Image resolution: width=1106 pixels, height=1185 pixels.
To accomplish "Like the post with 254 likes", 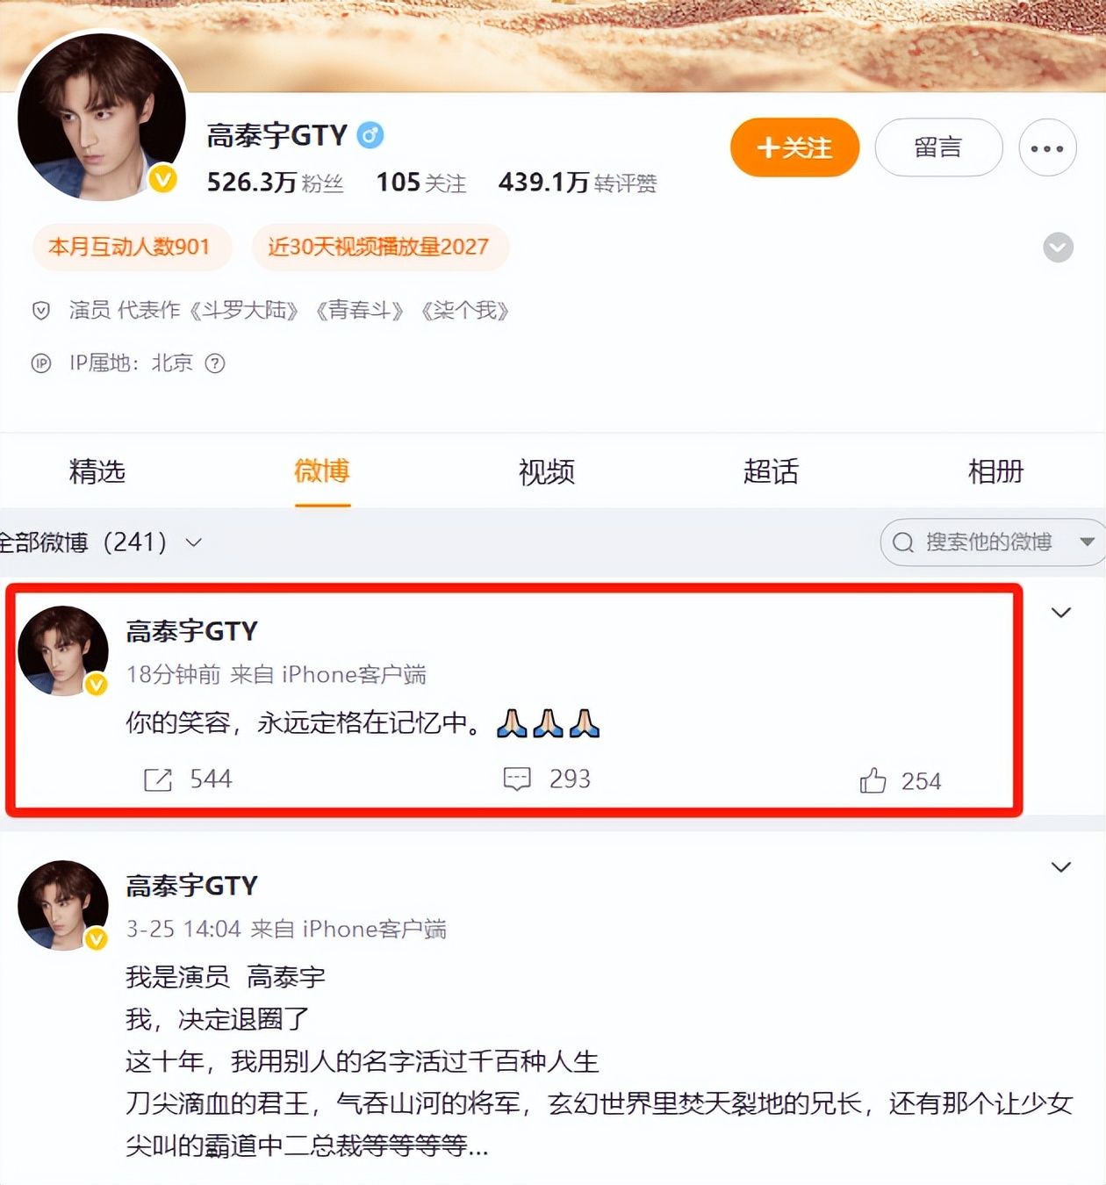I will pos(873,780).
